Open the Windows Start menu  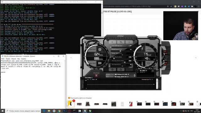coord(3,111)
